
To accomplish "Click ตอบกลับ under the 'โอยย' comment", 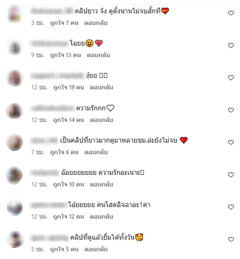I will point(98,55).
